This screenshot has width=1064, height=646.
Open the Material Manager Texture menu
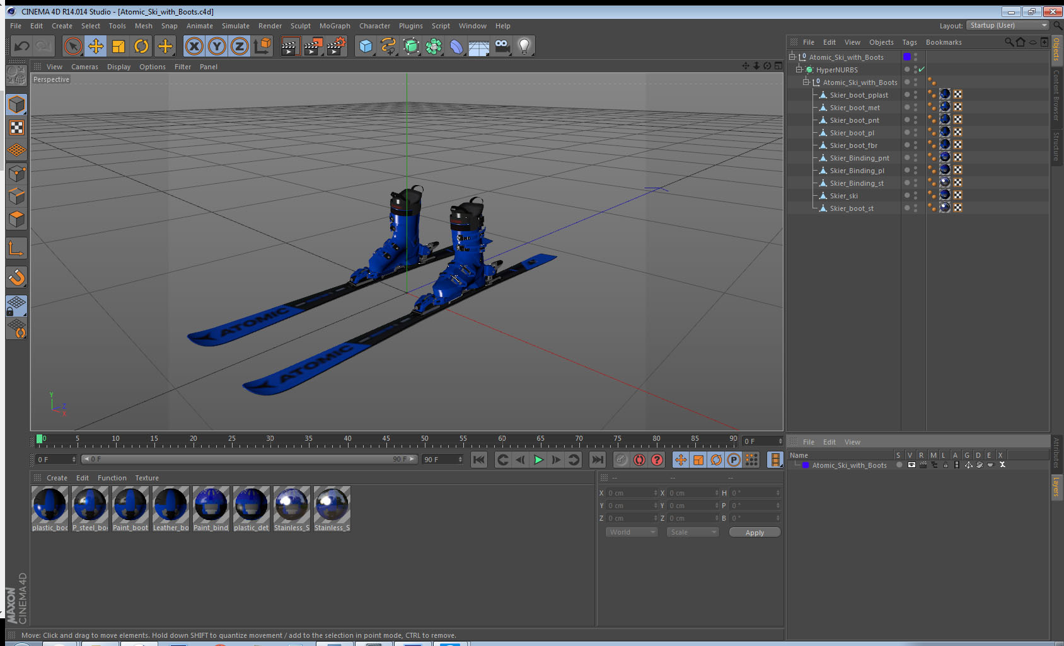(x=147, y=478)
